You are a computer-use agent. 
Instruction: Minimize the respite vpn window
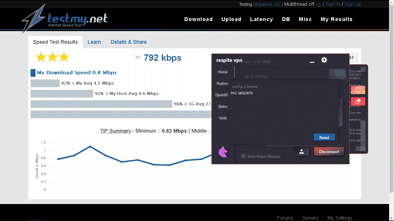(x=312, y=62)
